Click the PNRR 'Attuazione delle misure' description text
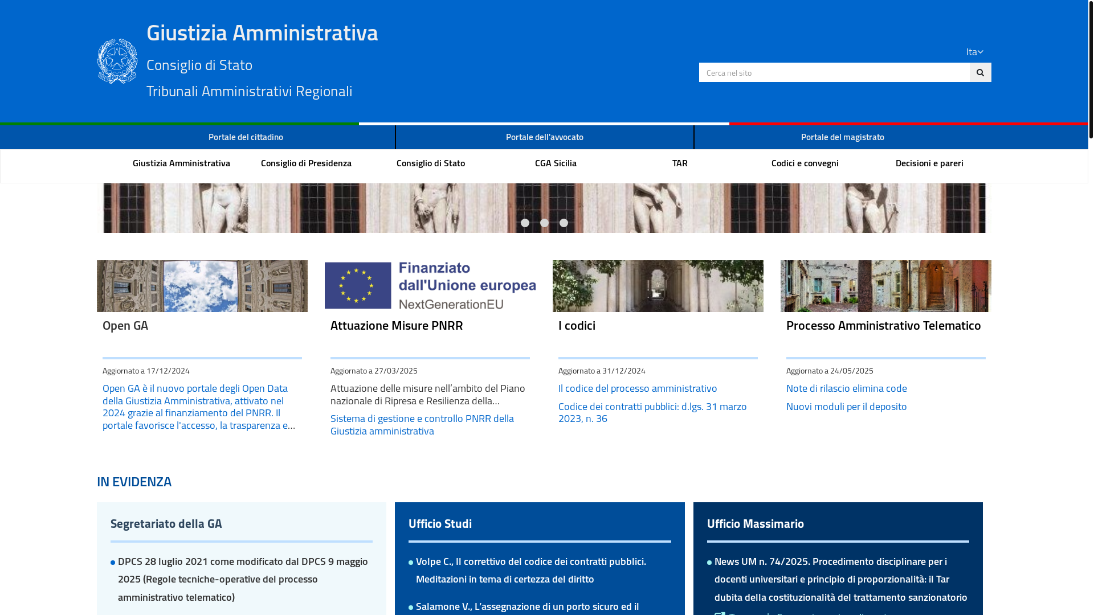 point(428,395)
